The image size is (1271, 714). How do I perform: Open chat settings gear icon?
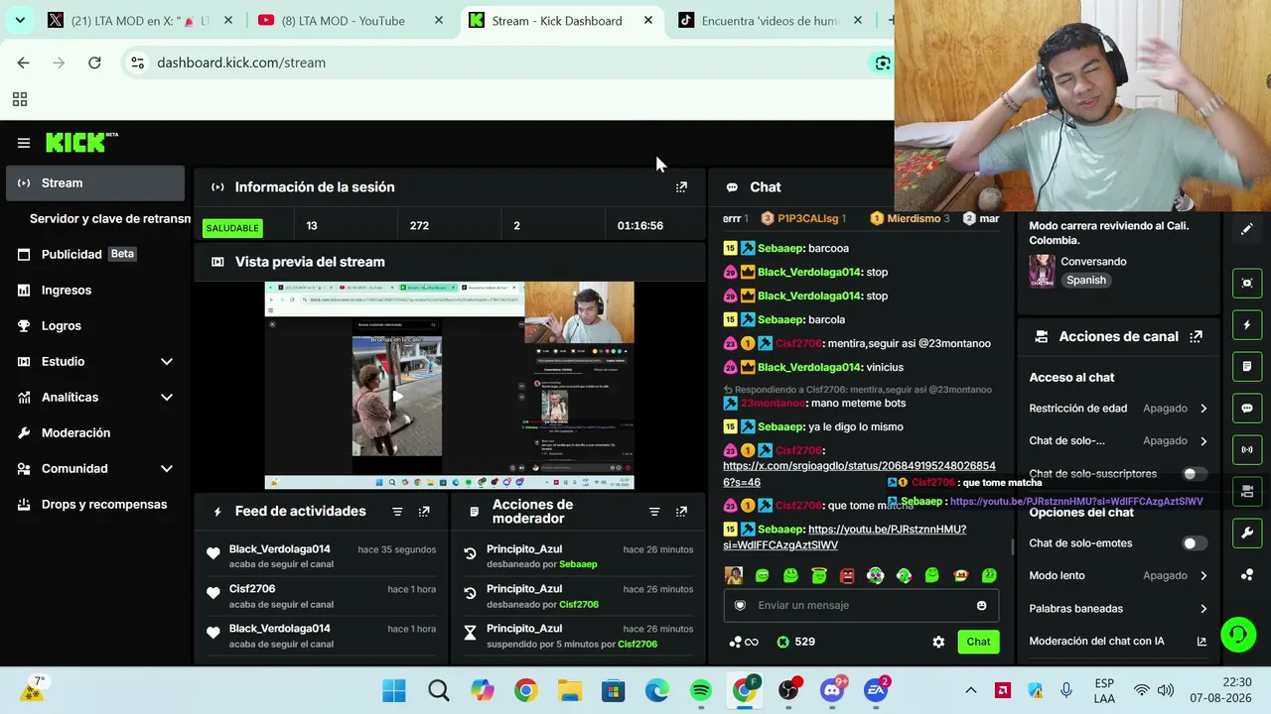point(938,642)
